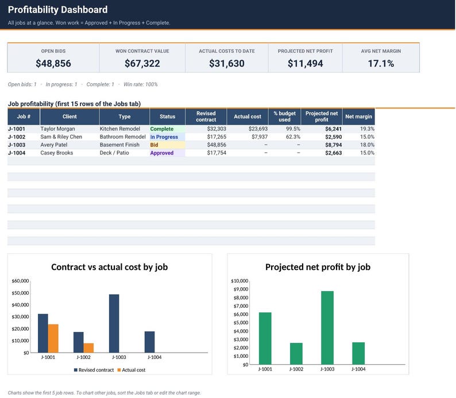
Task: Select projected net profit $6,241
Action: (333, 129)
